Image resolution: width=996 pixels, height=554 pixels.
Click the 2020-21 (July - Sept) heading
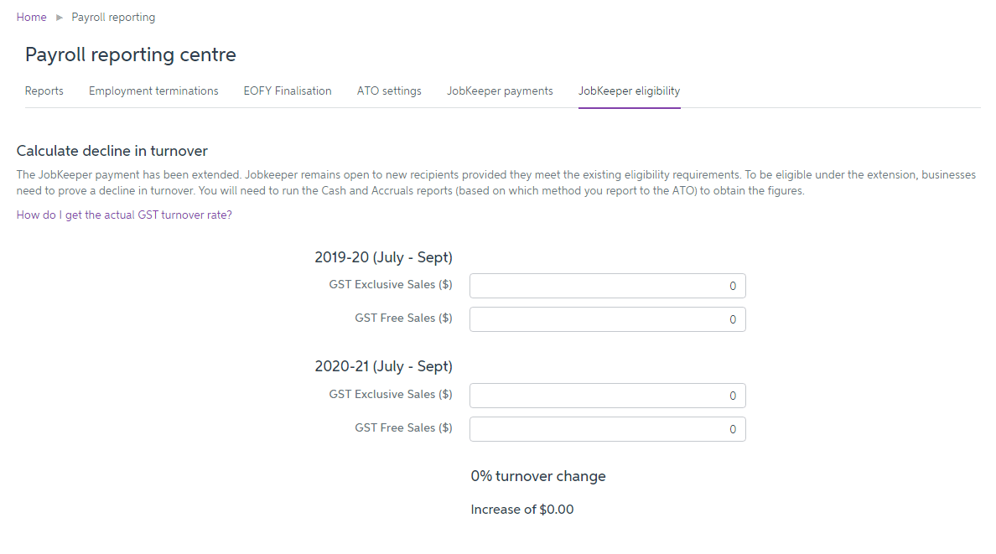pyautogui.click(x=383, y=366)
